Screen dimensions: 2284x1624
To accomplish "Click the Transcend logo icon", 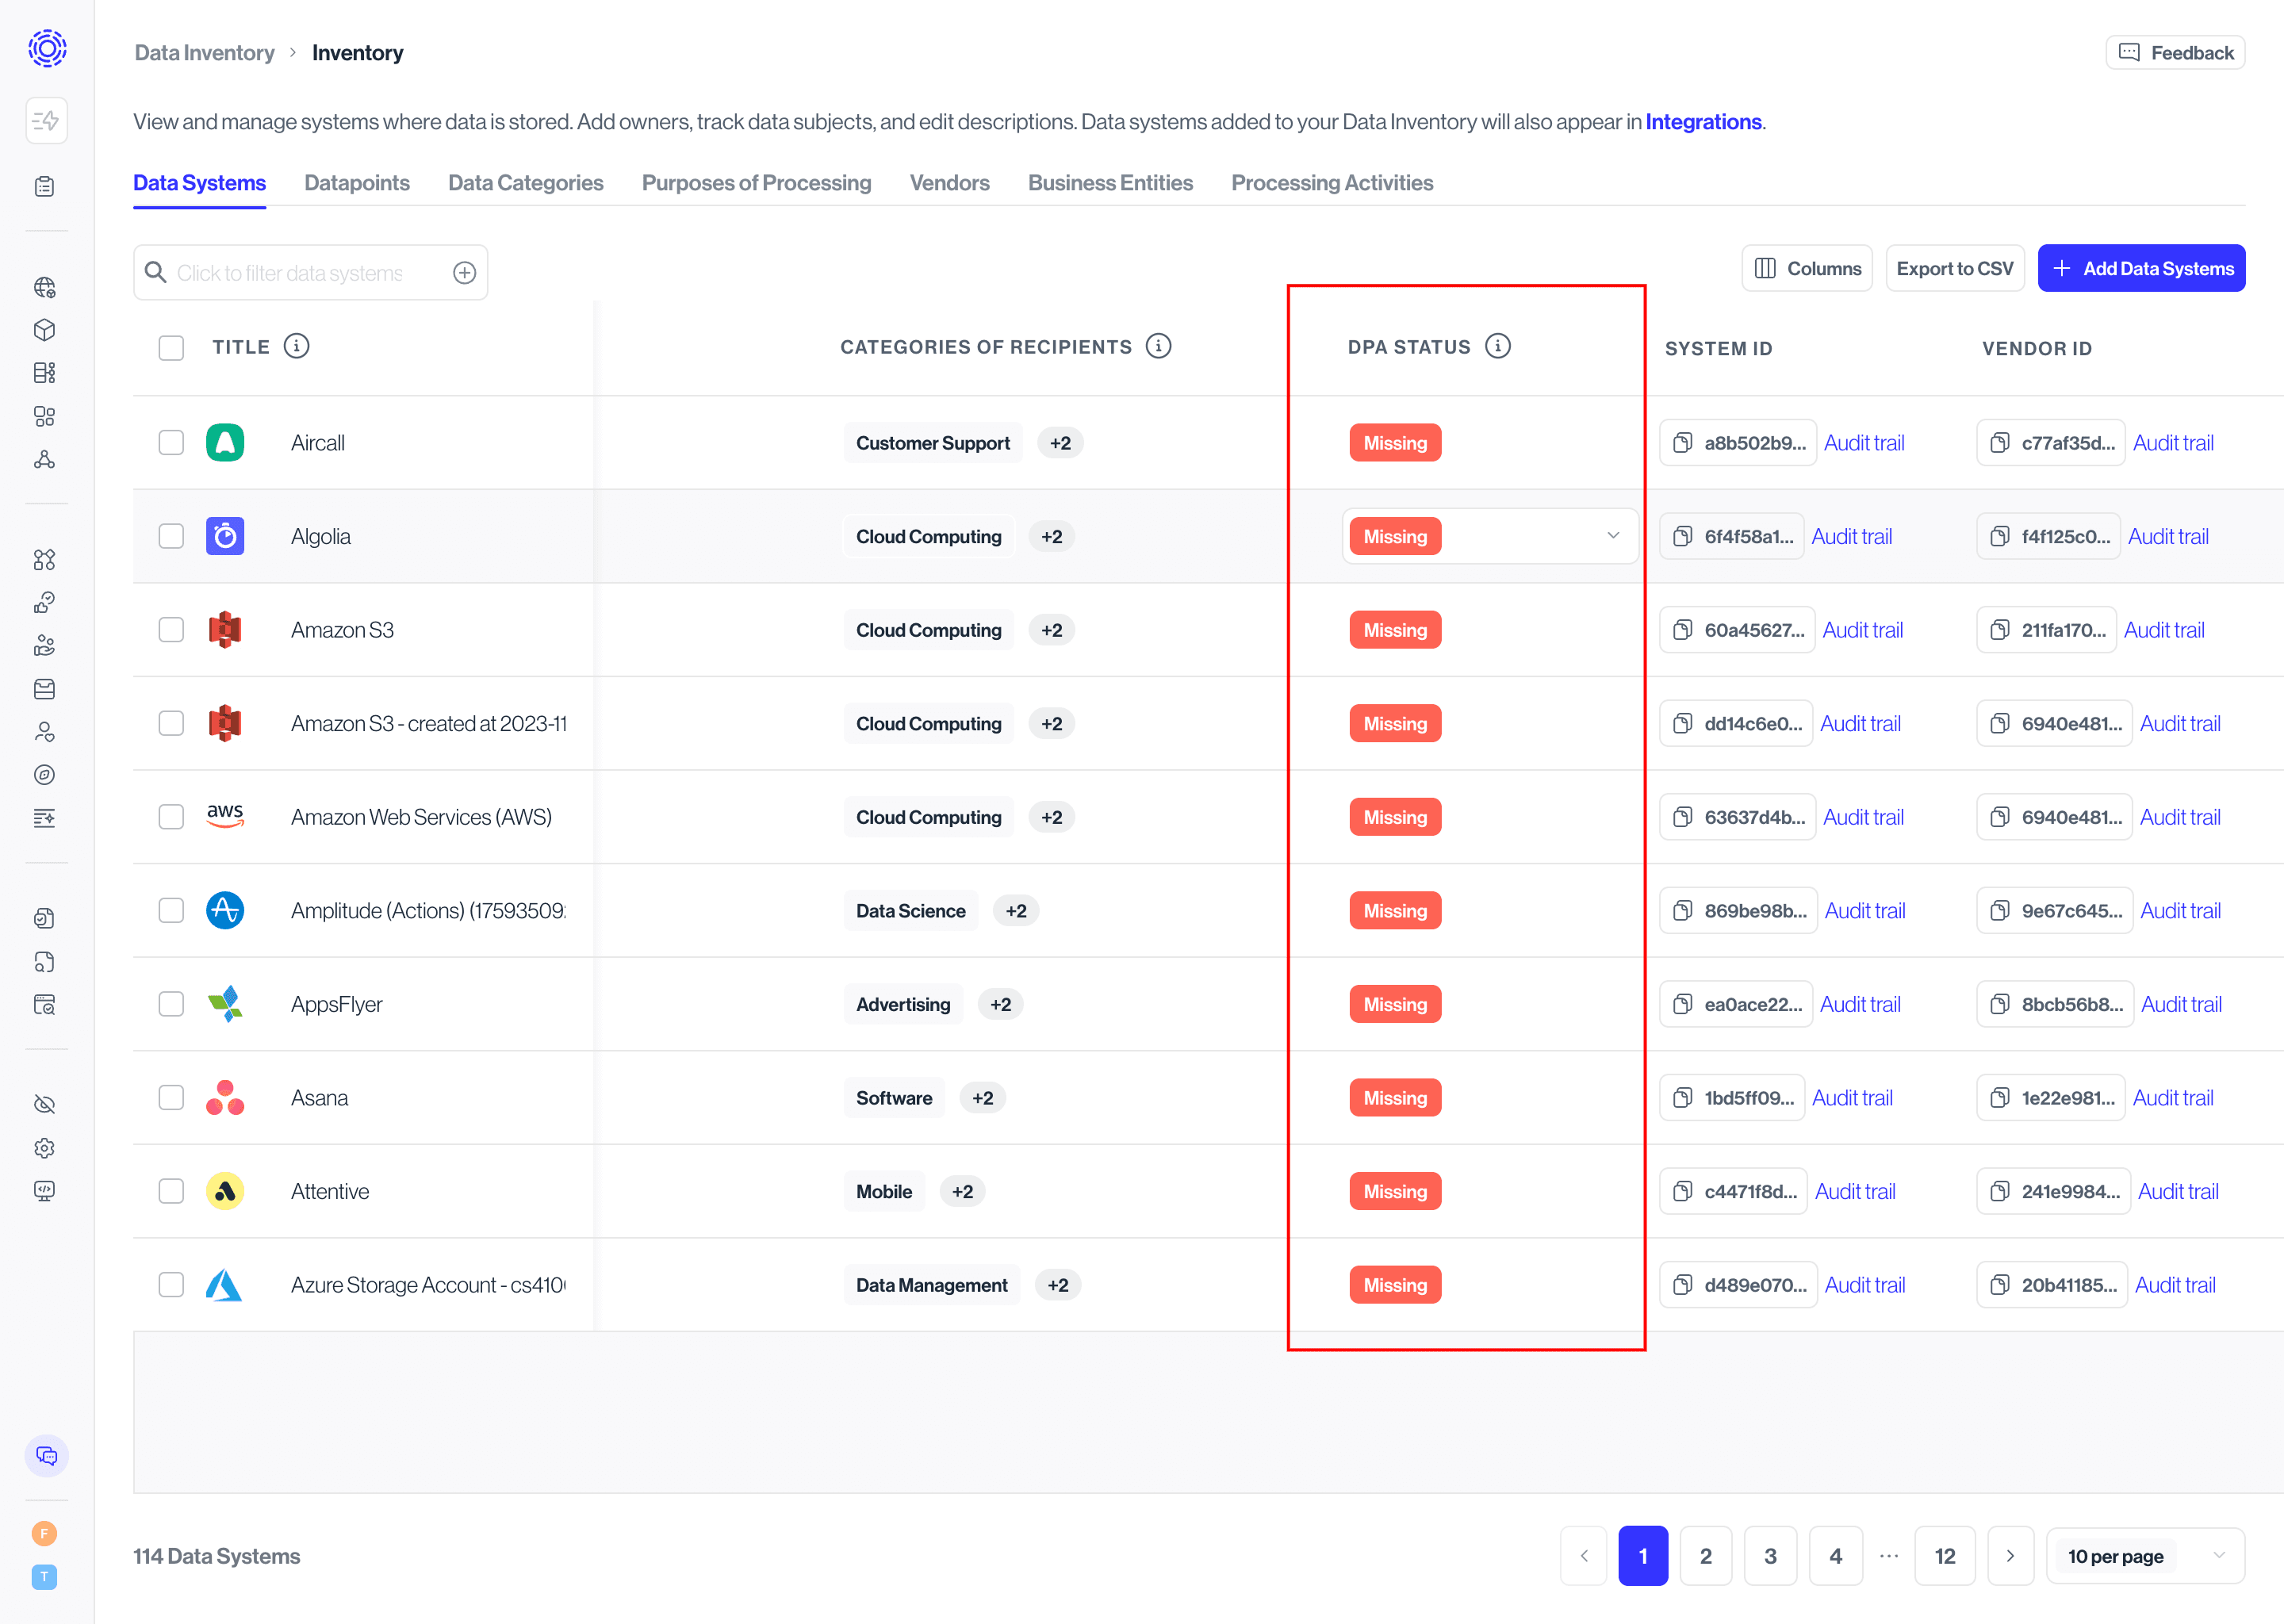I will [47, 48].
